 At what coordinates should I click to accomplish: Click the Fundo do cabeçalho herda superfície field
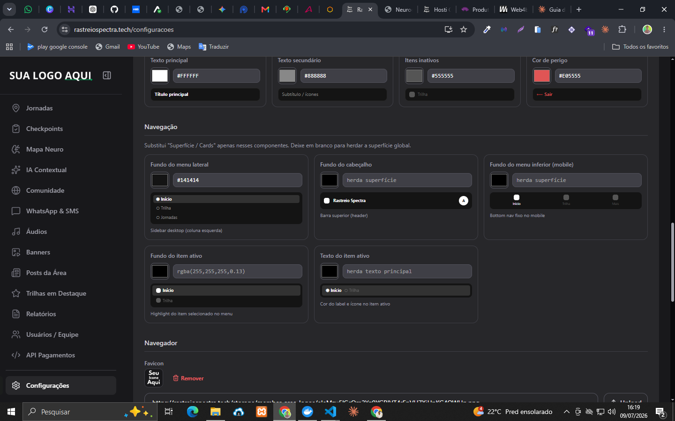pos(407,180)
